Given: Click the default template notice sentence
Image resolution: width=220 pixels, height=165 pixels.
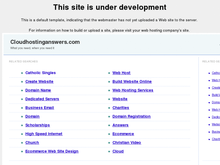Looking at the screenshot, I should pyautogui.click(x=109, y=20).
